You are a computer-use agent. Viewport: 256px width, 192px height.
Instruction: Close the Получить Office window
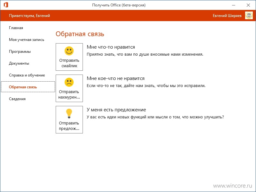pos(248,5)
